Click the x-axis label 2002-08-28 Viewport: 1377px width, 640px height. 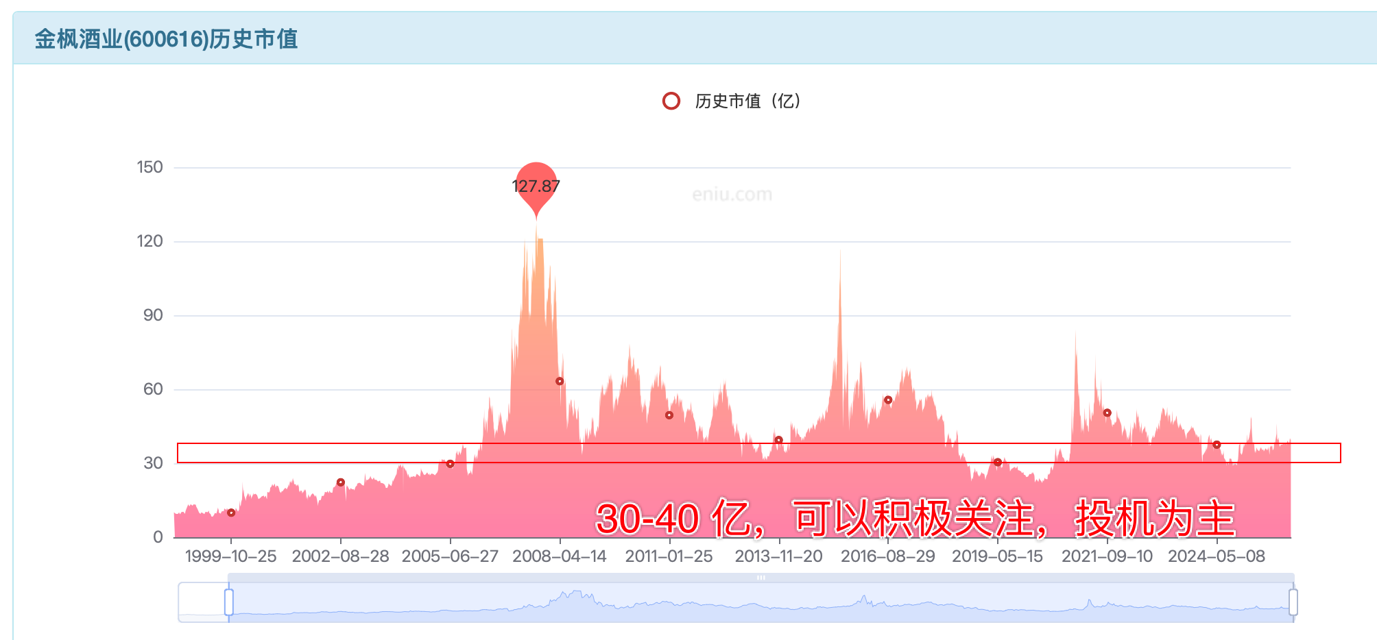(341, 556)
